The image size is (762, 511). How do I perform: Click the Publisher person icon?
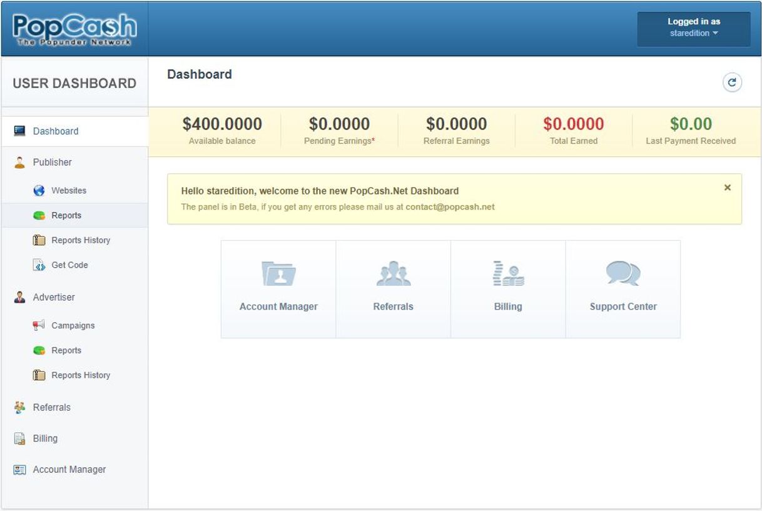[x=19, y=163]
